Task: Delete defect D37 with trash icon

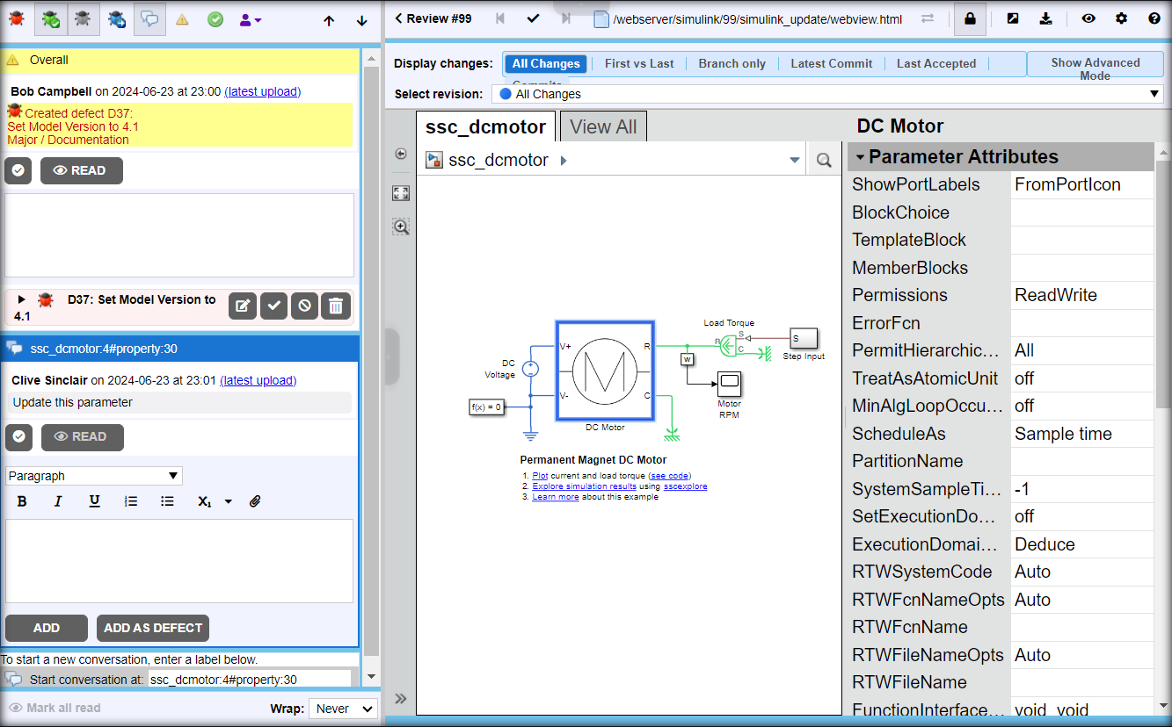Action: point(335,306)
